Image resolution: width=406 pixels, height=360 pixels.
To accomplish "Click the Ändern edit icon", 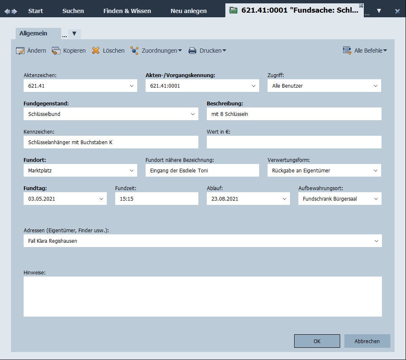I will (20, 51).
